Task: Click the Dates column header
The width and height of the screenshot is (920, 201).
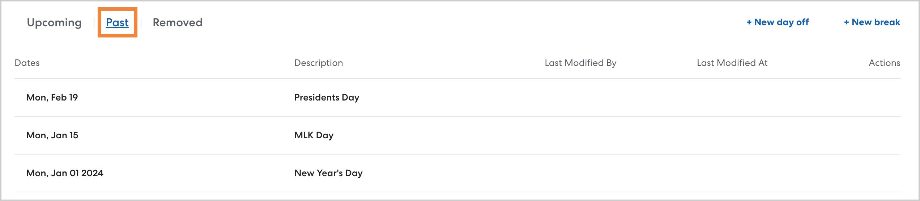Action: (x=27, y=63)
